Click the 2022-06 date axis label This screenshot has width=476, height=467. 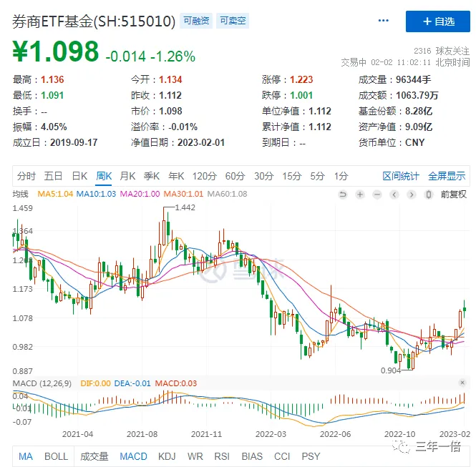coord(335,434)
